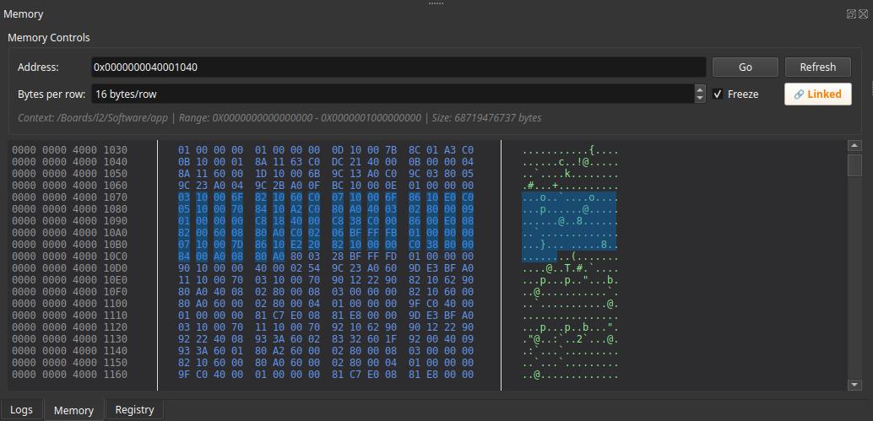Click the memory view scrollbar thumb
873x421 pixels.
coord(854,164)
